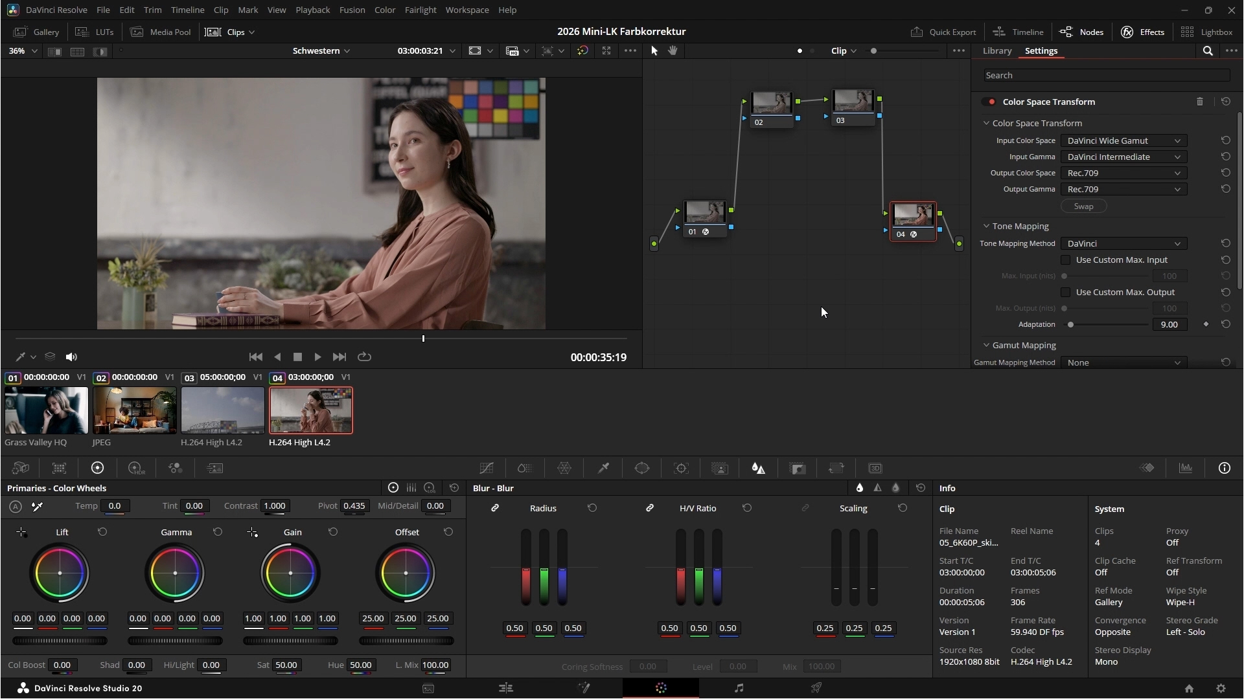Toggle Color Space Transform effect enable dot
The image size is (1244, 699).
point(991,102)
